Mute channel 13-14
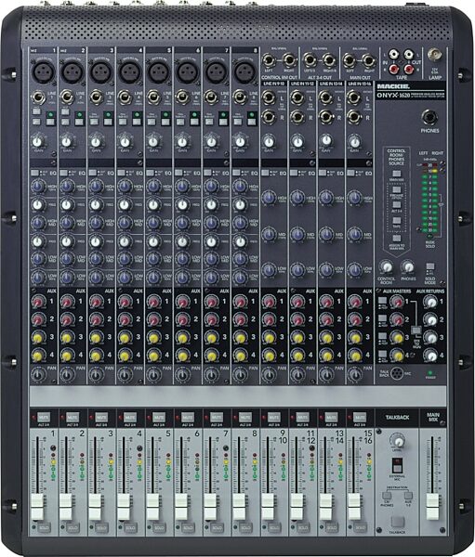Image resolution: width=475 pixels, height=557 pixels. coord(332,418)
